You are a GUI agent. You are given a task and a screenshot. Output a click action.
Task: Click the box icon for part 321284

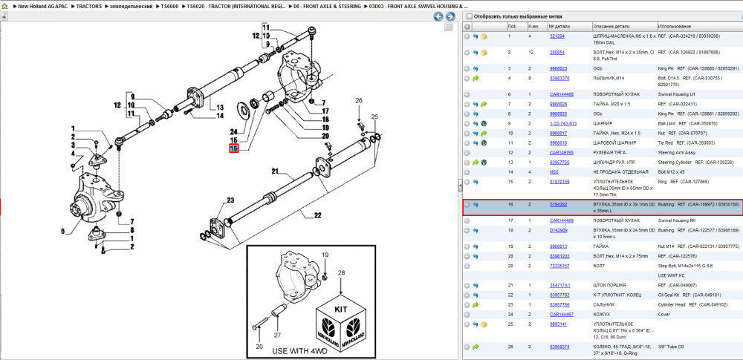coord(484,36)
